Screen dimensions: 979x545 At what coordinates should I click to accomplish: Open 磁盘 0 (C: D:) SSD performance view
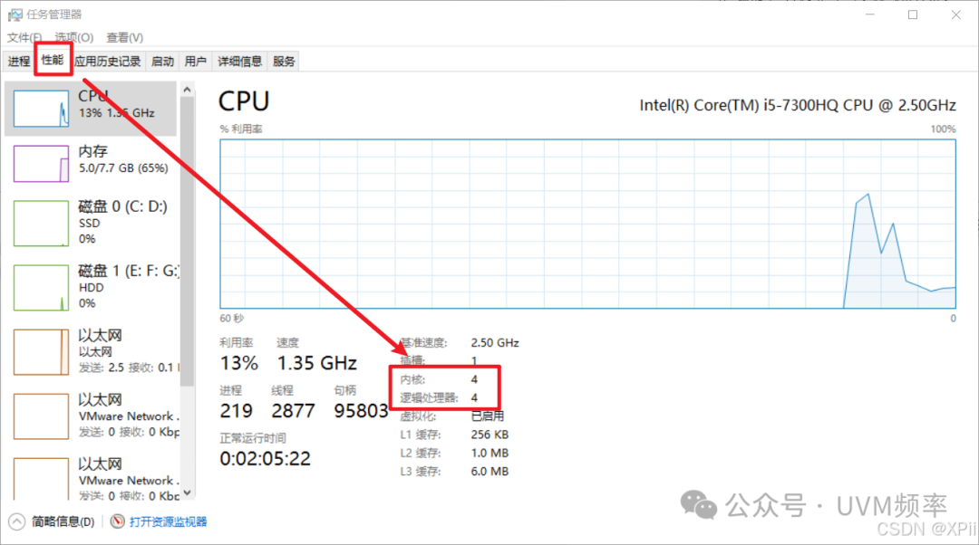point(91,222)
